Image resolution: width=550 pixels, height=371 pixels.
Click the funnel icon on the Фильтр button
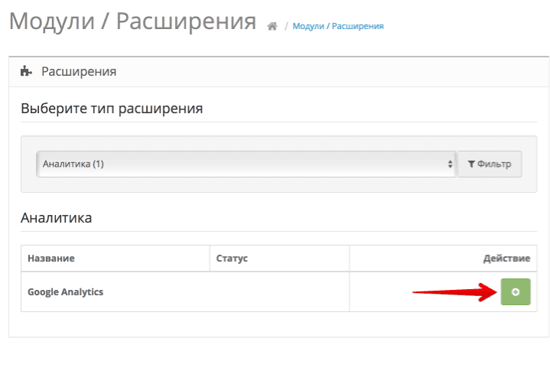point(471,164)
